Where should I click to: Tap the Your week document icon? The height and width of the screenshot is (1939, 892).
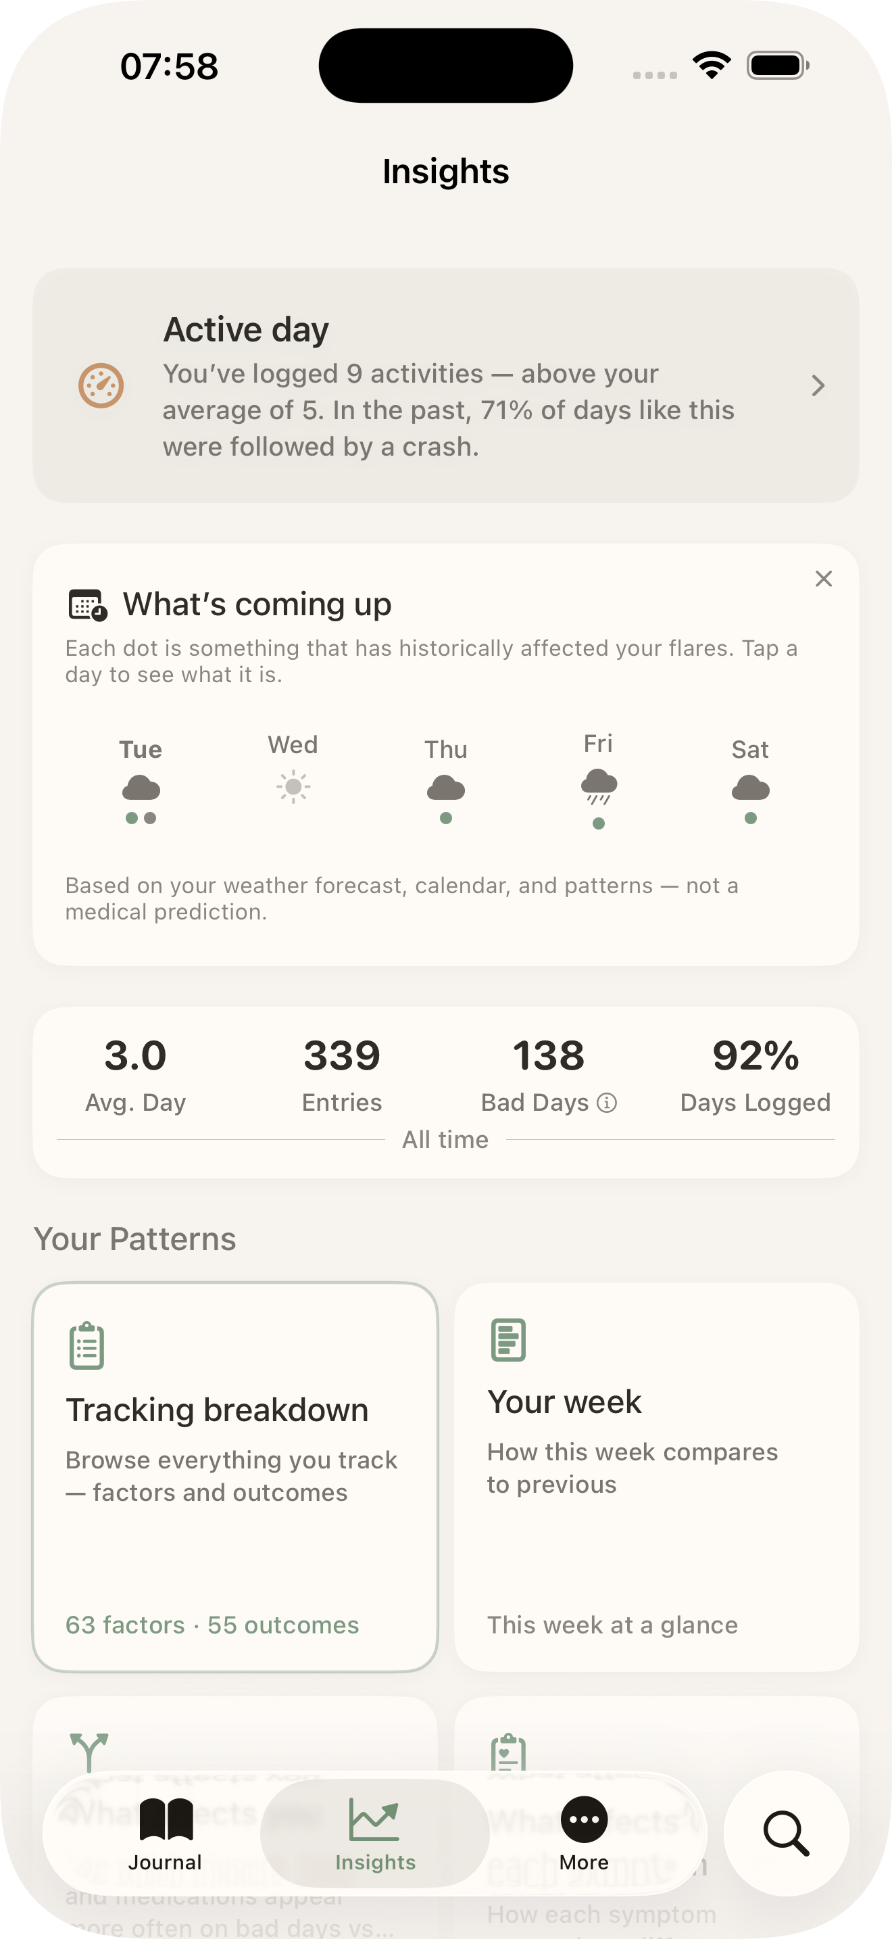[508, 1340]
